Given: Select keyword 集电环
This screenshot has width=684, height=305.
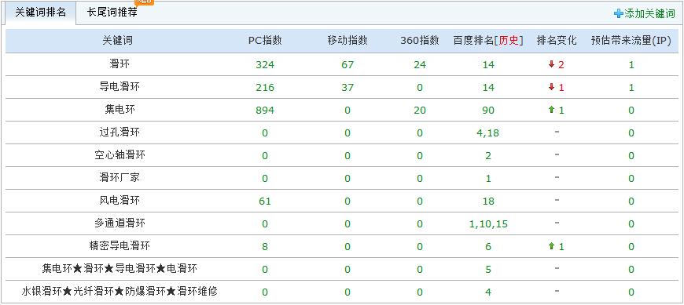Looking at the screenshot, I should [120, 109].
